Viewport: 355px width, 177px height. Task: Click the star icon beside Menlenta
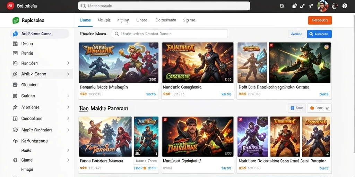point(15,107)
